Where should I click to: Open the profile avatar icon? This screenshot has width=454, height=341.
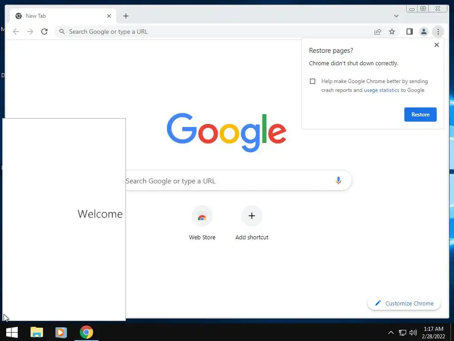423,32
